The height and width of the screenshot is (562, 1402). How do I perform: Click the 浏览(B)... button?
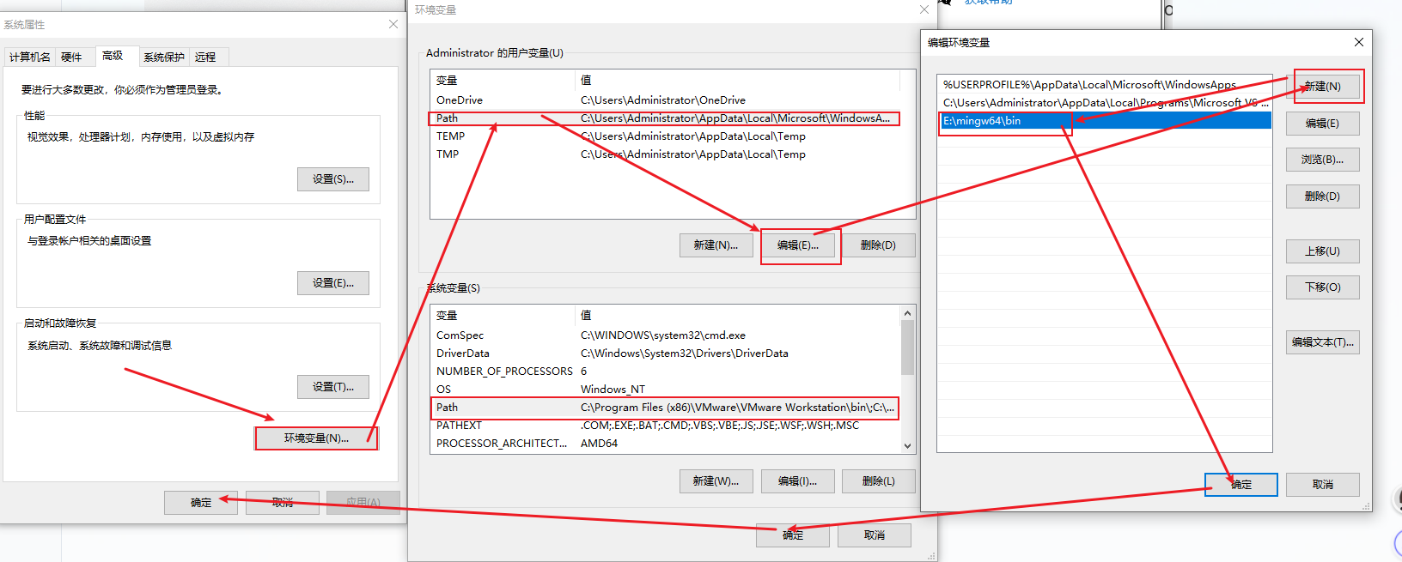coord(1322,160)
